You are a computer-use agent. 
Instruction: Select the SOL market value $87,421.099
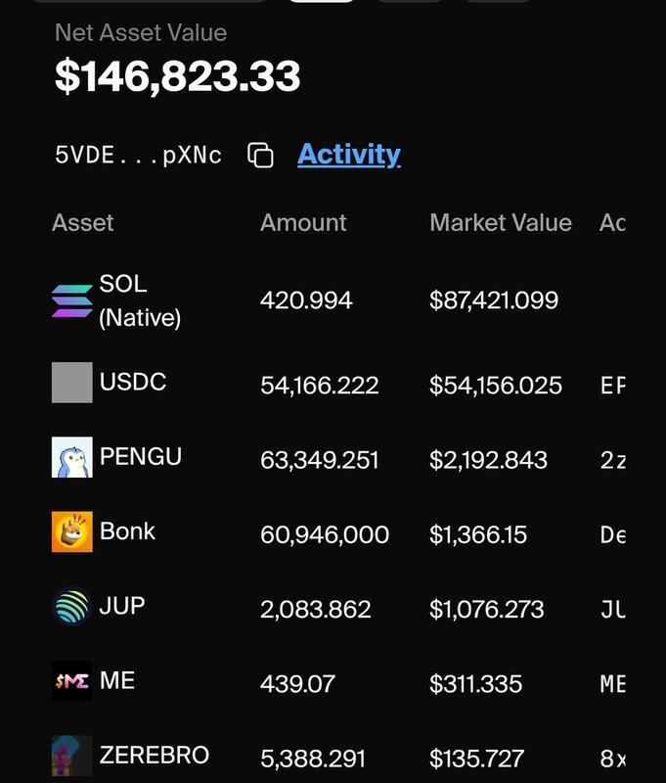(x=494, y=300)
